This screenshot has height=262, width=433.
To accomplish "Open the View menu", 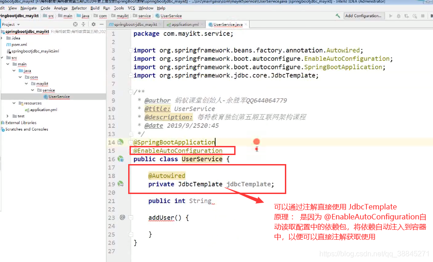I will (x=13, y=8).
